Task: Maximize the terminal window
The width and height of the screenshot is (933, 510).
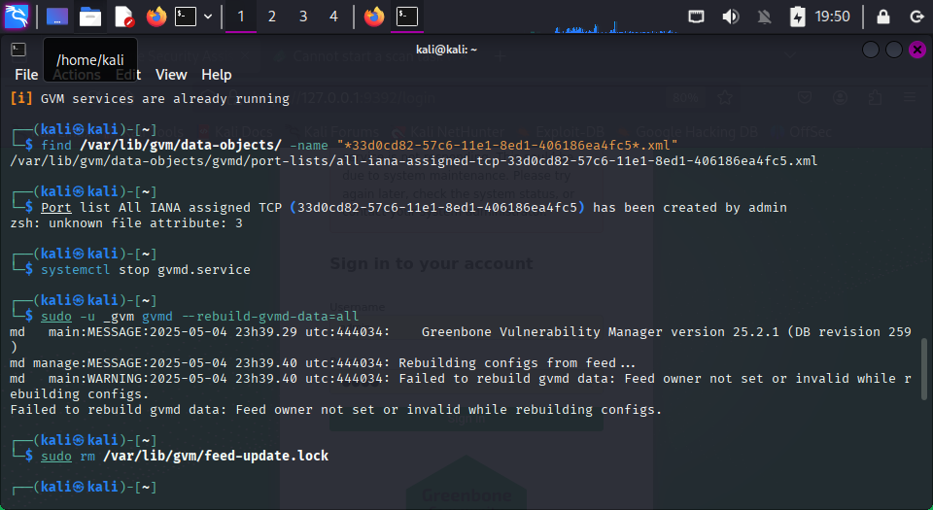Action: 894,50
